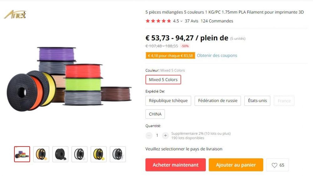
Task: Select CHINA as shipping origin
Action: [x=155, y=114]
